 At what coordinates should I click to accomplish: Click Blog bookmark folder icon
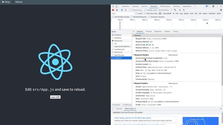point(3,2)
